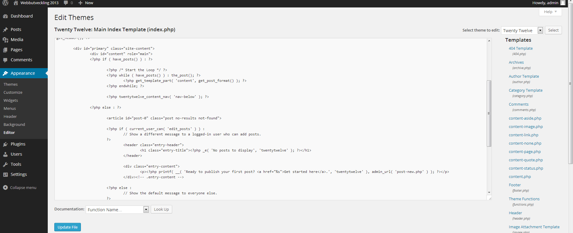Screen dimensions: 573x233
Task: Click the editor scrollbar down arrow
Action: pos(489,193)
